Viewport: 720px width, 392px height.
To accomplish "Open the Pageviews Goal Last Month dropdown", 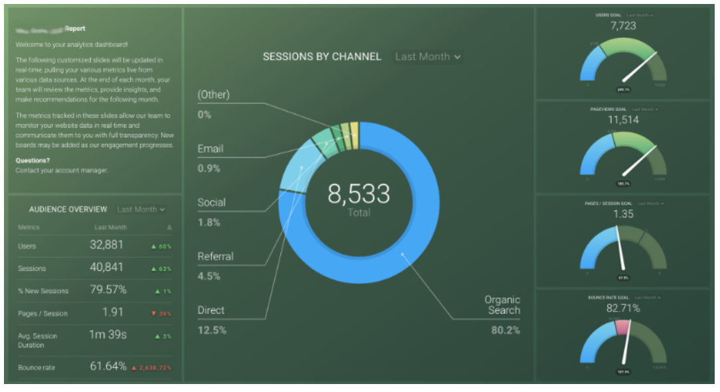I will click(645, 110).
